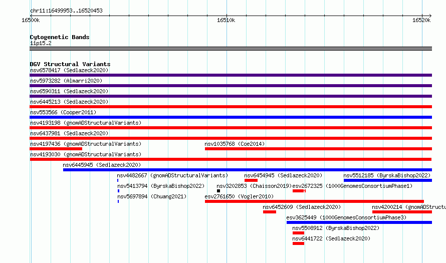Viewport: 446px width, 263px height.
Task: Select the nsv4193030 red variant bar
Action: [x=231, y=159]
